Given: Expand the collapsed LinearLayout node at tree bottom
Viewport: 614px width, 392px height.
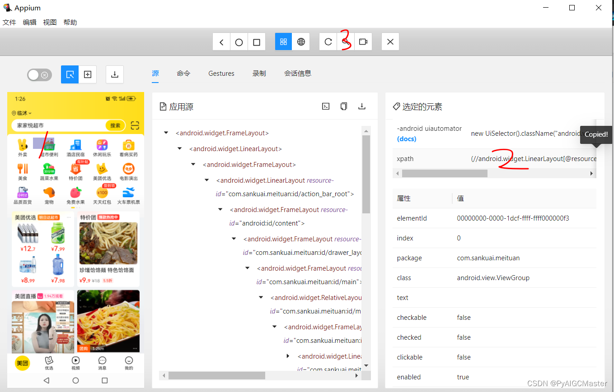Looking at the screenshot, I should coord(288,356).
